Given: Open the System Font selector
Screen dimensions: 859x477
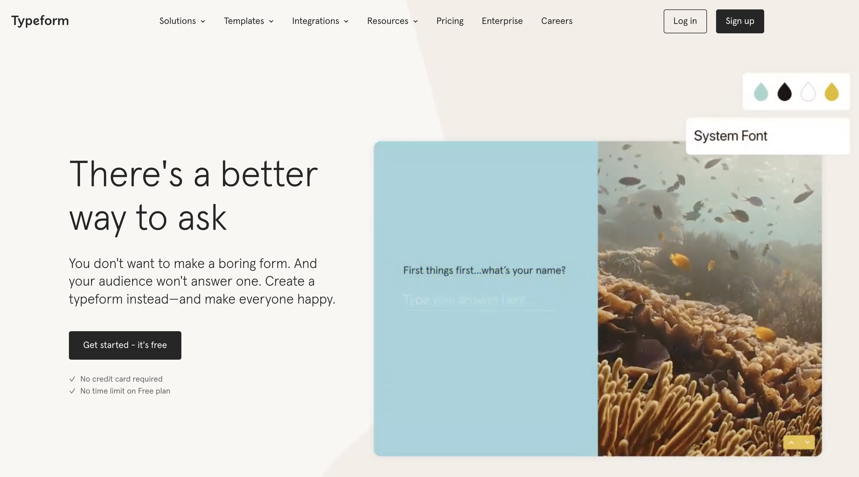Looking at the screenshot, I should (768, 136).
